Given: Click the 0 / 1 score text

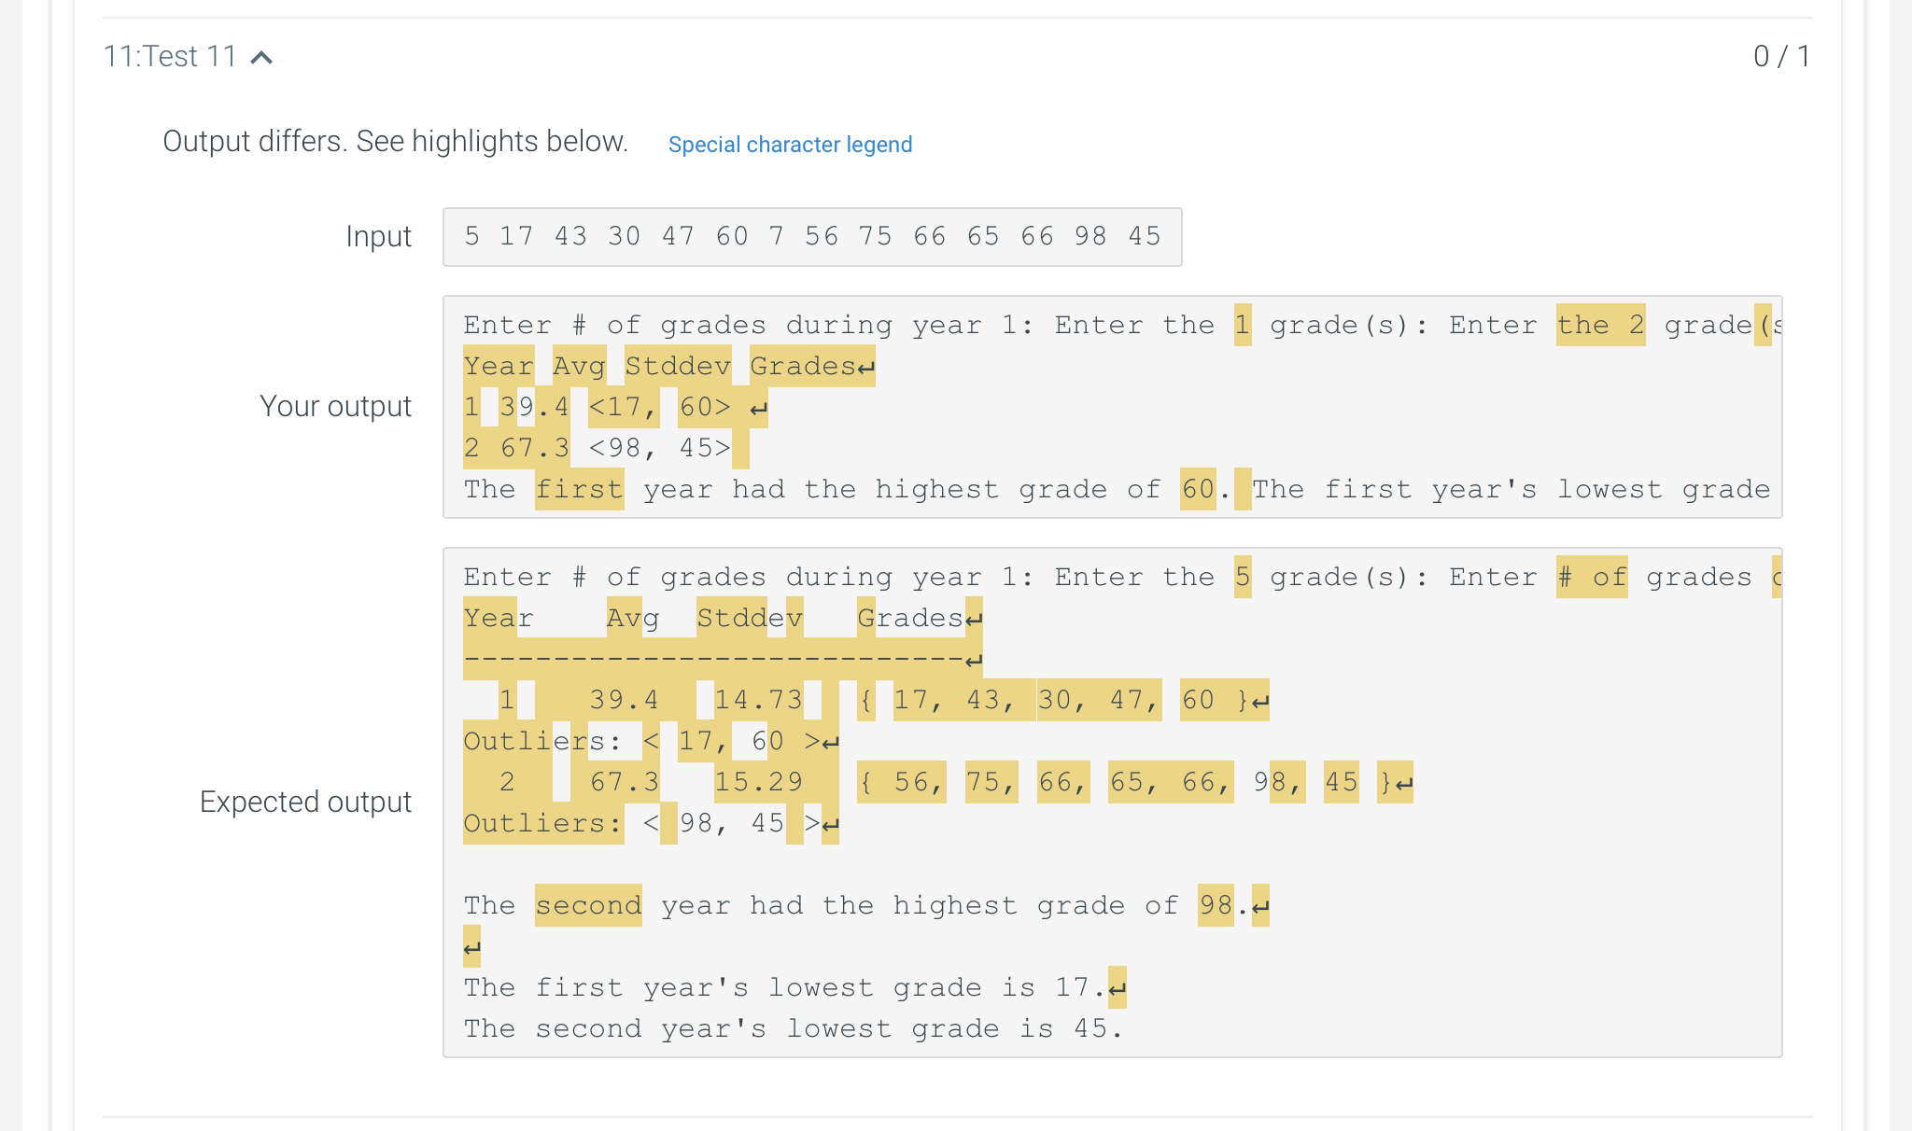Looking at the screenshot, I should tap(1781, 56).
